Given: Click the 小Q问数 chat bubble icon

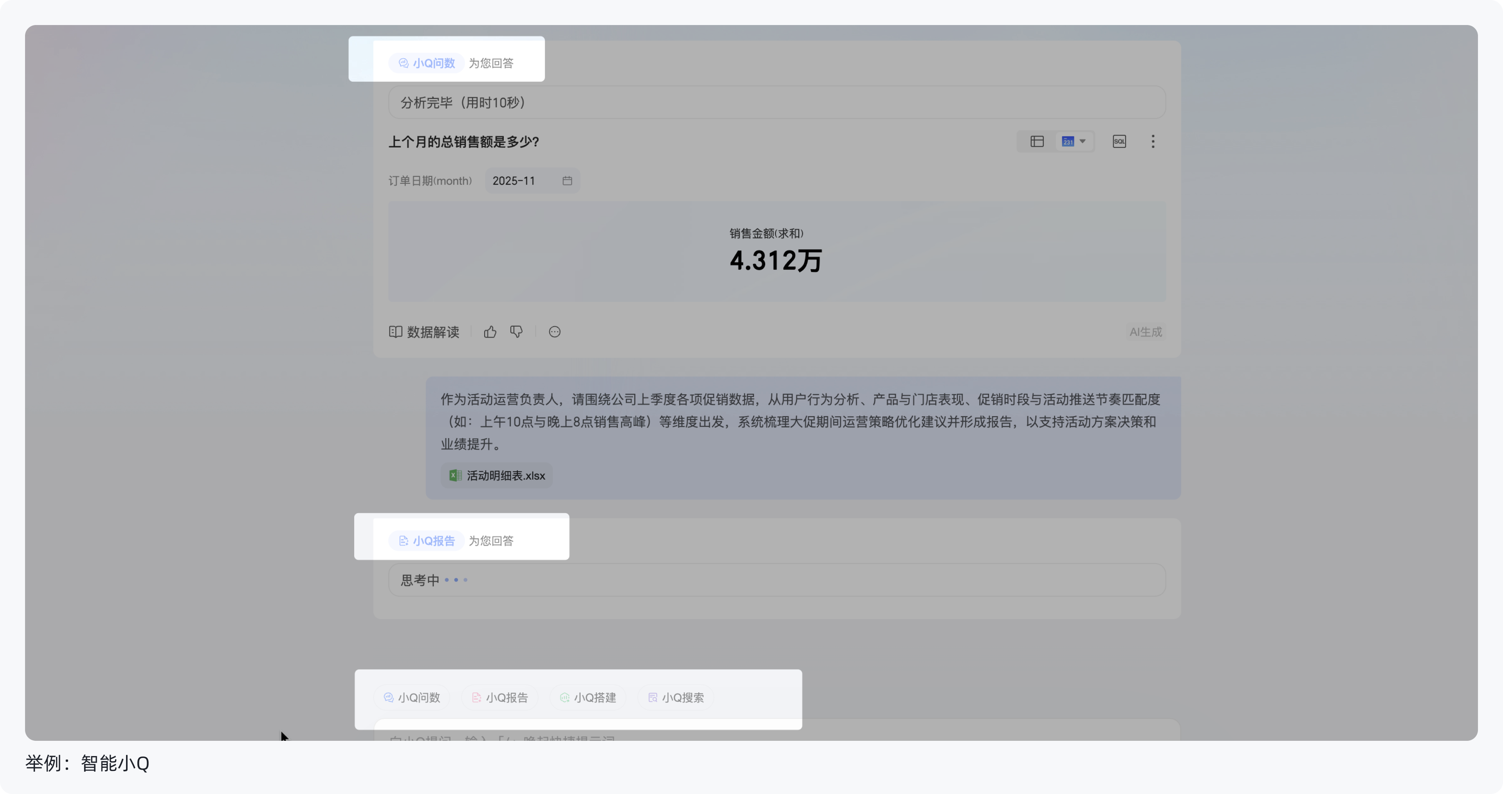Looking at the screenshot, I should point(404,63).
